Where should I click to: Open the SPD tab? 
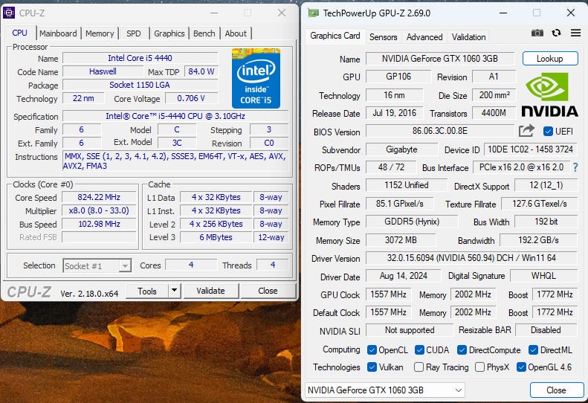(134, 33)
